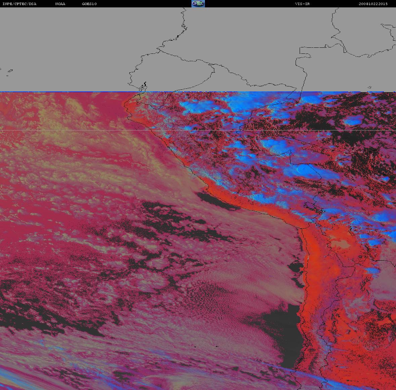The image size is (396, 390).
Task: Click the NOAA label in header
Action: [x=60, y=4]
